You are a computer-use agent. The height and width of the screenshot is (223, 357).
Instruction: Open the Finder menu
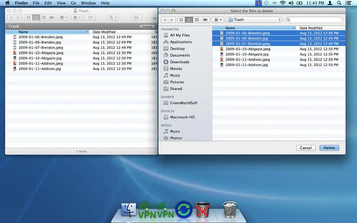21,3
